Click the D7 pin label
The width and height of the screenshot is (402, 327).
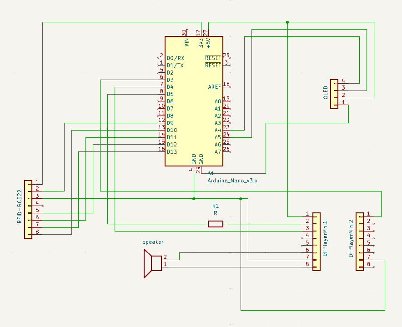[170, 109]
